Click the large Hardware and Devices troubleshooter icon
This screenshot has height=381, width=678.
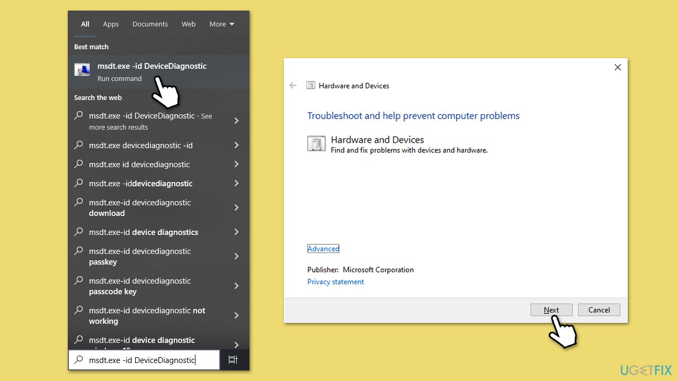(x=316, y=144)
